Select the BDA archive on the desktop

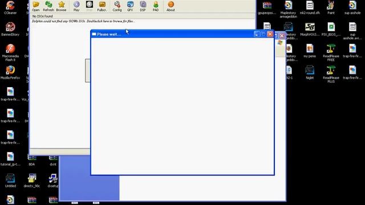(32, 161)
